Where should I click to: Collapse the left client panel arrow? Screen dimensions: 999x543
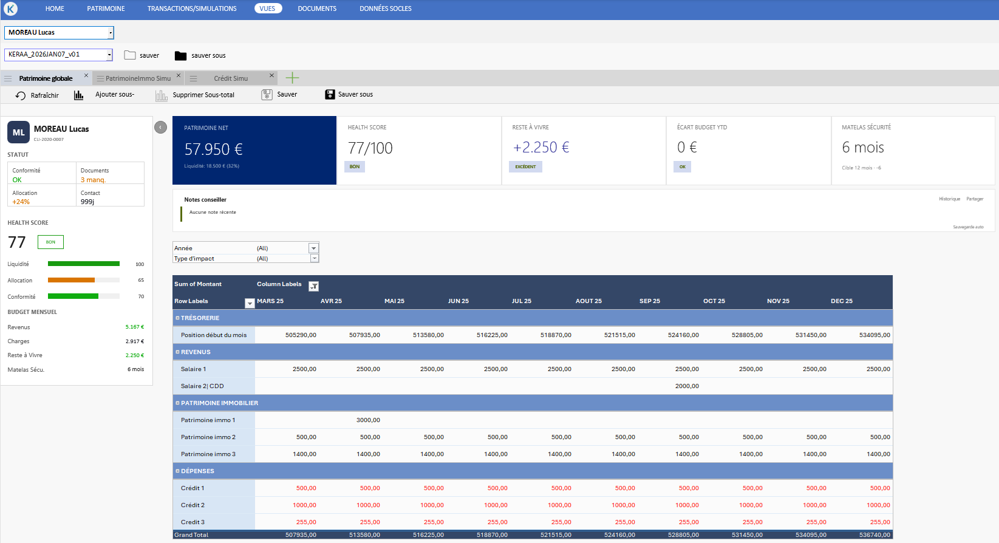160,128
